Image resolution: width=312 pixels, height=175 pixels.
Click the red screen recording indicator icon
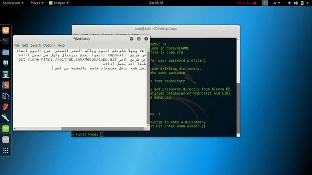[254, 3]
